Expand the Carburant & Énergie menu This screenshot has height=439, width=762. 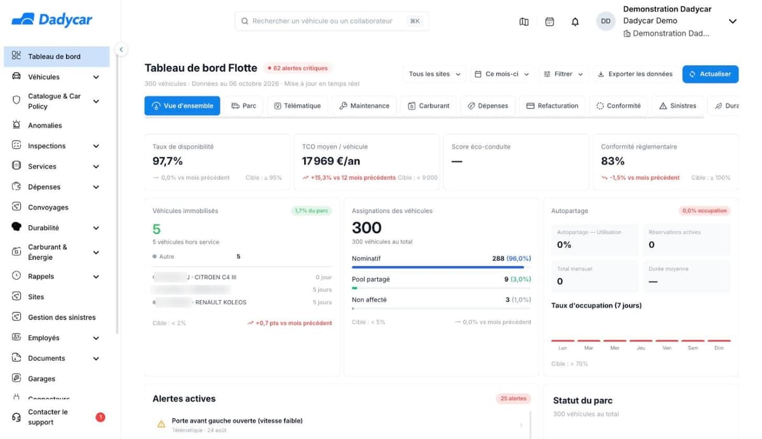click(x=96, y=252)
